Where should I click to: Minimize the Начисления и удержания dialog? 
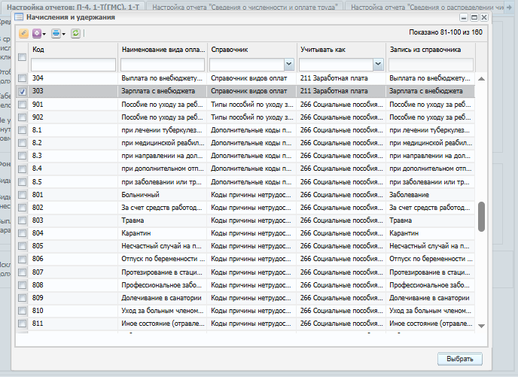coord(464,17)
